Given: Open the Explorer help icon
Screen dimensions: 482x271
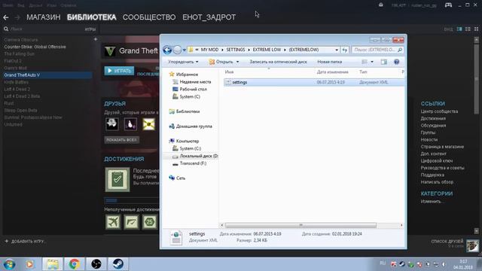Looking at the screenshot, I should click(397, 62).
